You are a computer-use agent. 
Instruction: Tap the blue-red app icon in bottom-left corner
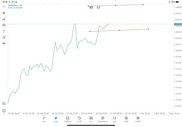point(4,111)
